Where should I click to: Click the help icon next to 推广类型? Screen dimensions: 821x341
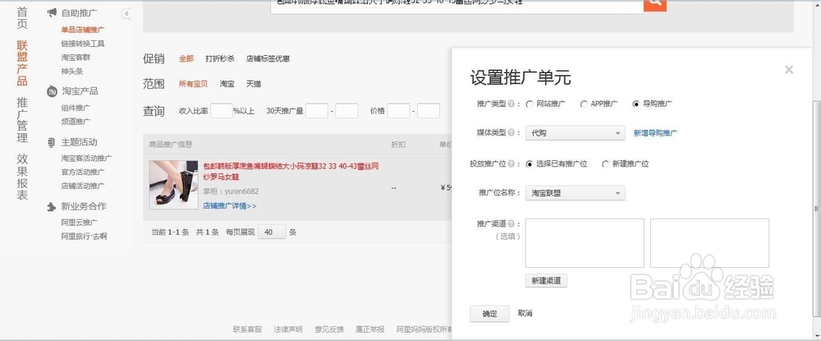click(x=511, y=104)
